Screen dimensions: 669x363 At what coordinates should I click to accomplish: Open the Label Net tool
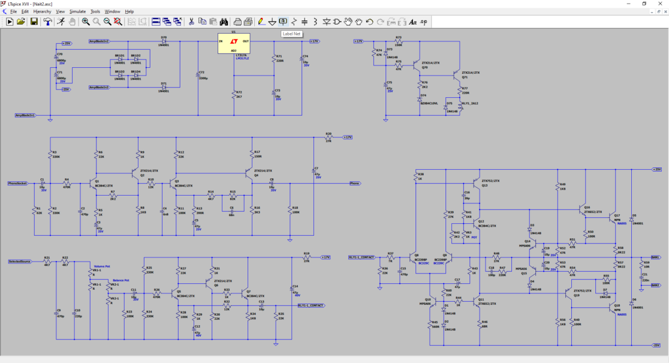click(x=282, y=23)
